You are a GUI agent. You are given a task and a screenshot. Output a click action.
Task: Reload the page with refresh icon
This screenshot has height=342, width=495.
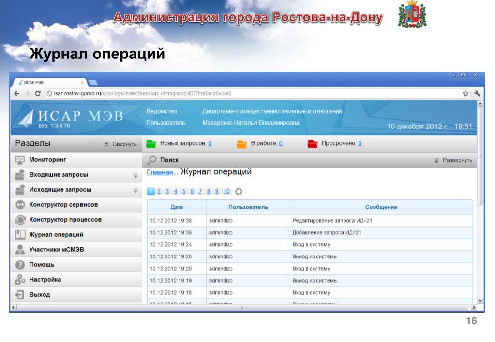tap(38, 93)
